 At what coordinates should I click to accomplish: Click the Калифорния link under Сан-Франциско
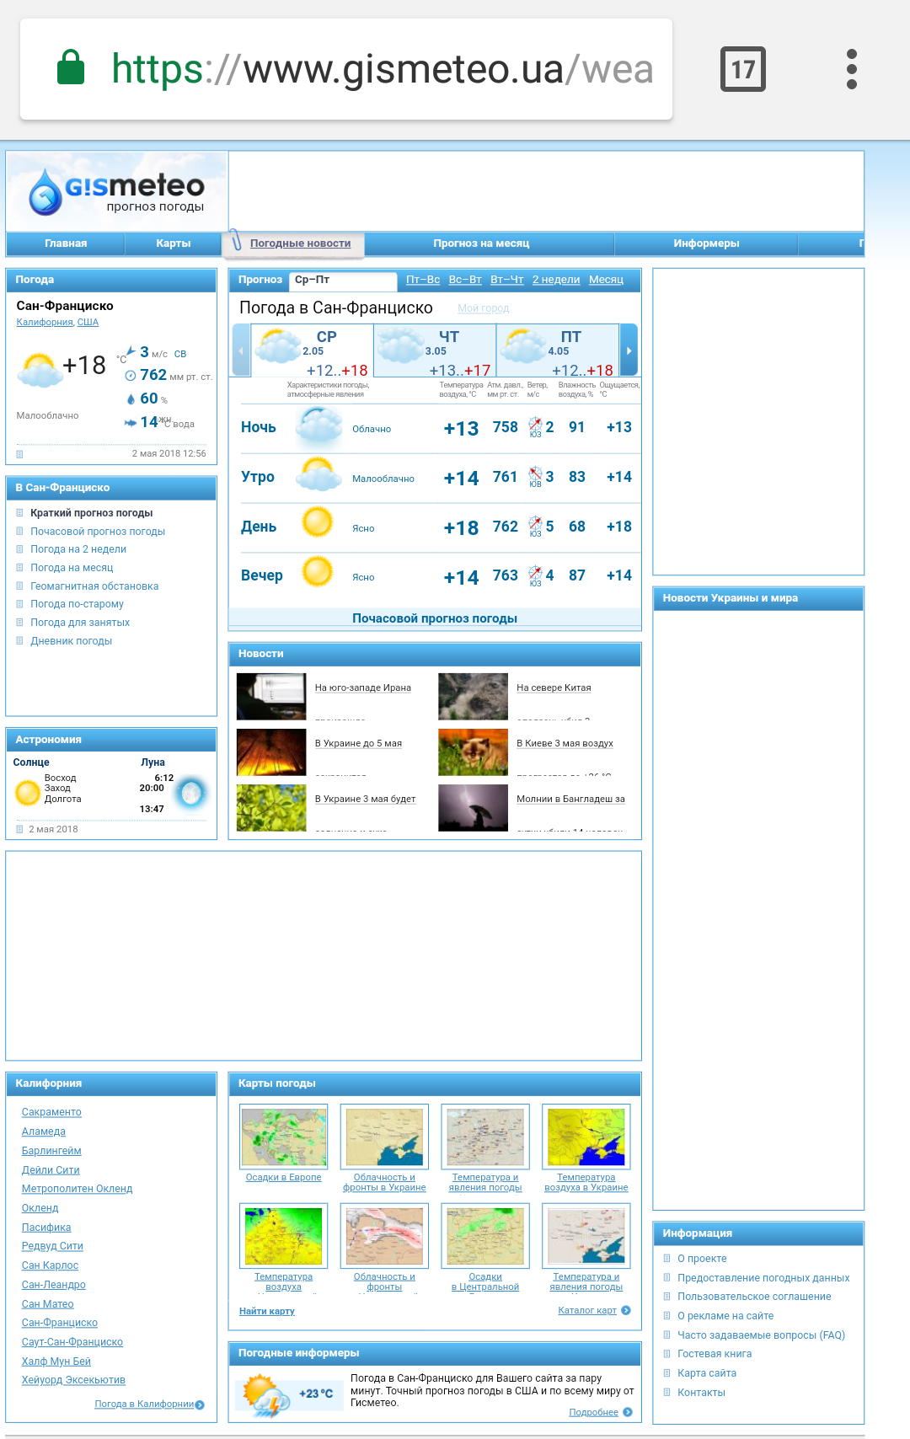click(x=45, y=322)
